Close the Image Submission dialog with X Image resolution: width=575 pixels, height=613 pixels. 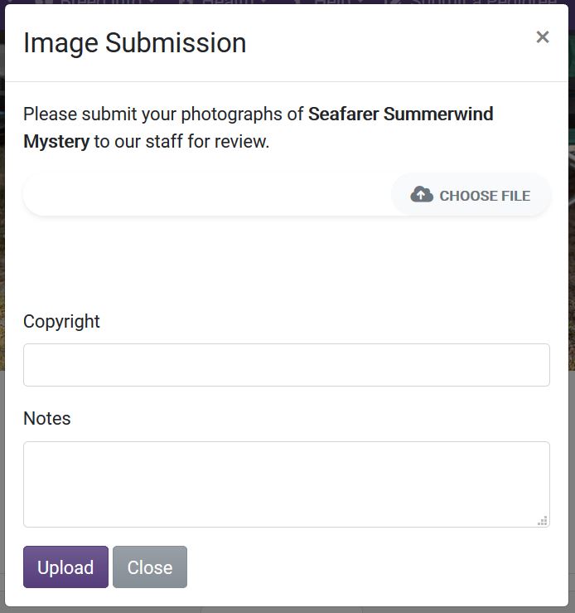pos(543,37)
